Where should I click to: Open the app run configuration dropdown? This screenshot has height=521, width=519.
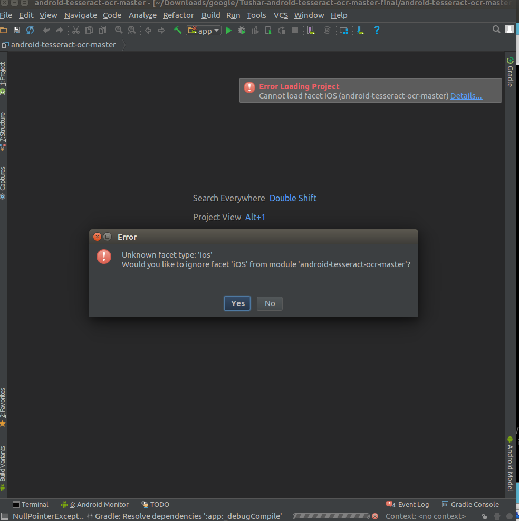[x=204, y=31]
